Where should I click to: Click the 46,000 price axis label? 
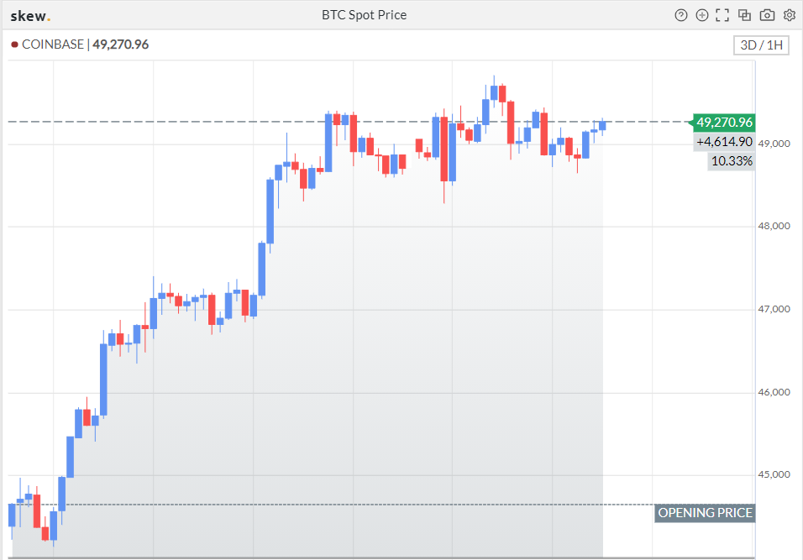click(774, 393)
